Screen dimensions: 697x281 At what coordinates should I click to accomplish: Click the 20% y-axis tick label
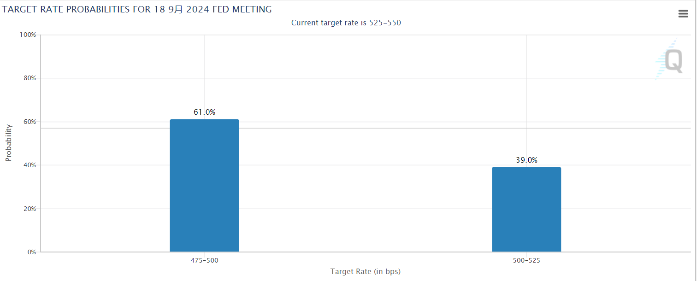coord(29,209)
